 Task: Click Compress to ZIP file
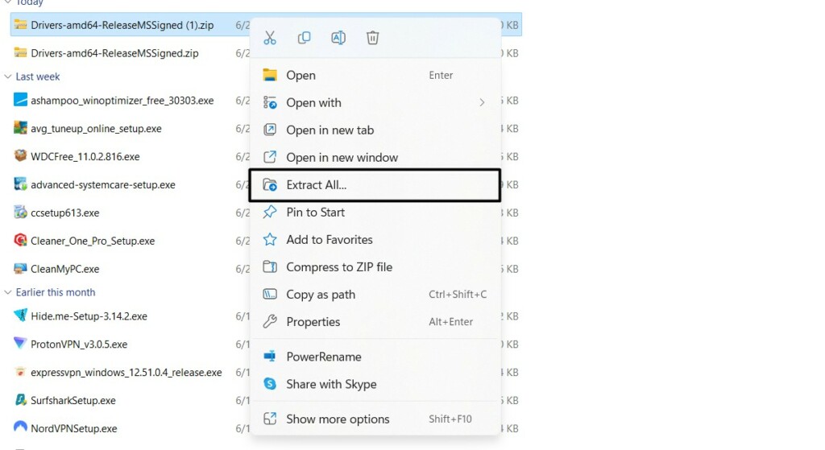click(x=338, y=267)
